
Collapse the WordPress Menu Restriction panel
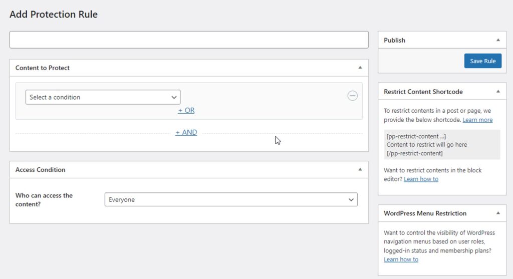498,213
